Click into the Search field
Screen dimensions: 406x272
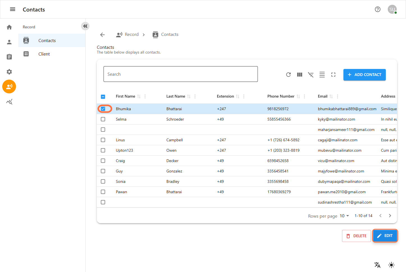[x=180, y=74]
